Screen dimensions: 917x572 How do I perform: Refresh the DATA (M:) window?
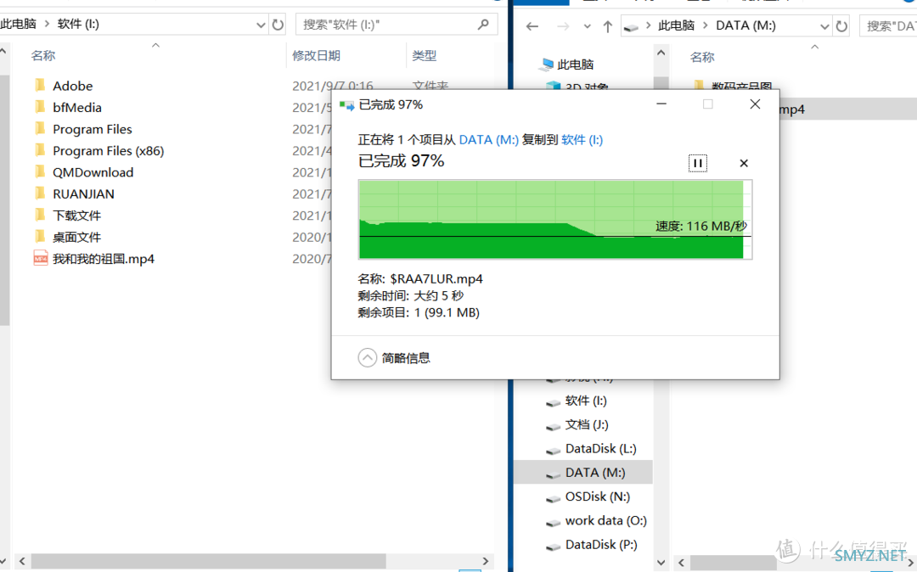pyautogui.click(x=841, y=26)
